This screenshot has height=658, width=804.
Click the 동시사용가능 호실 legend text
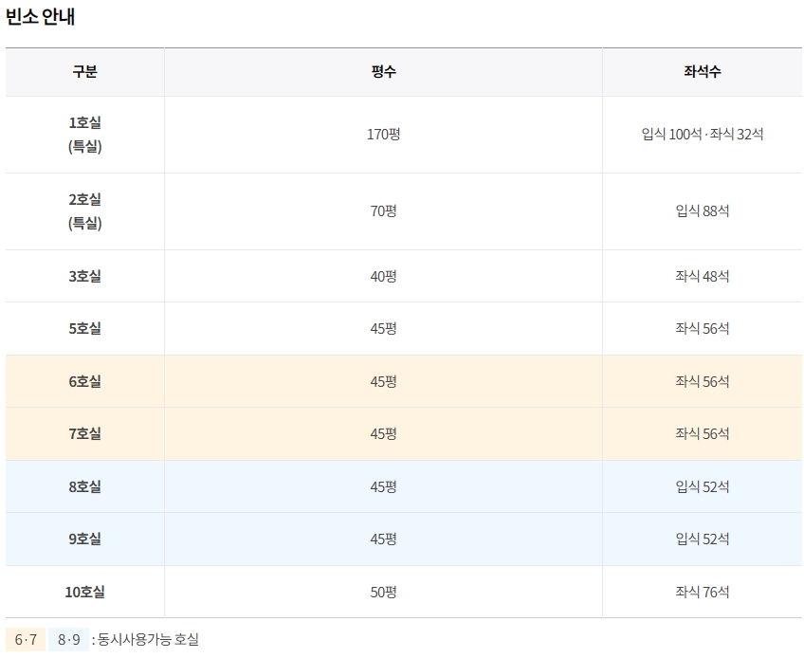tap(148, 640)
